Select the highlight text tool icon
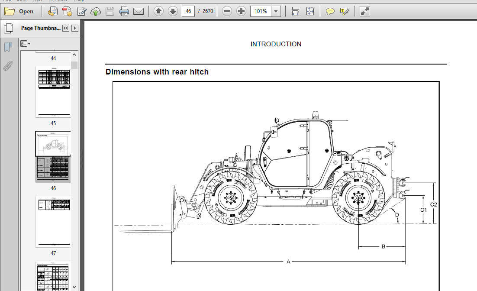This screenshot has width=477, height=291. [344, 11]
